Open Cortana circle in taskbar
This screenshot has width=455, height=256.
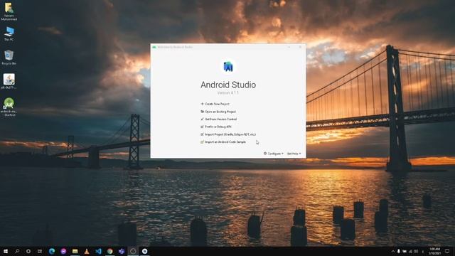coord(28,251)
